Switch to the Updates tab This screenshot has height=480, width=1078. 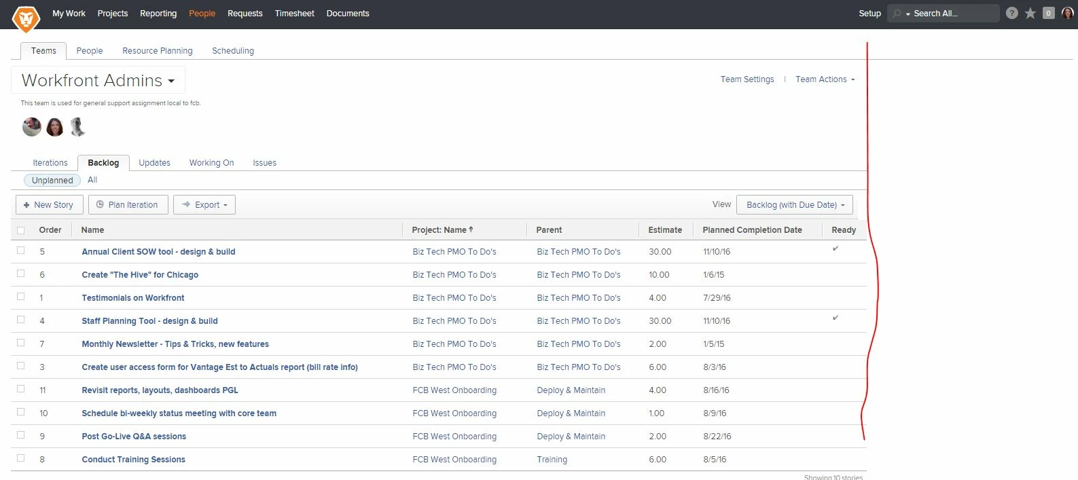[155, 163]
